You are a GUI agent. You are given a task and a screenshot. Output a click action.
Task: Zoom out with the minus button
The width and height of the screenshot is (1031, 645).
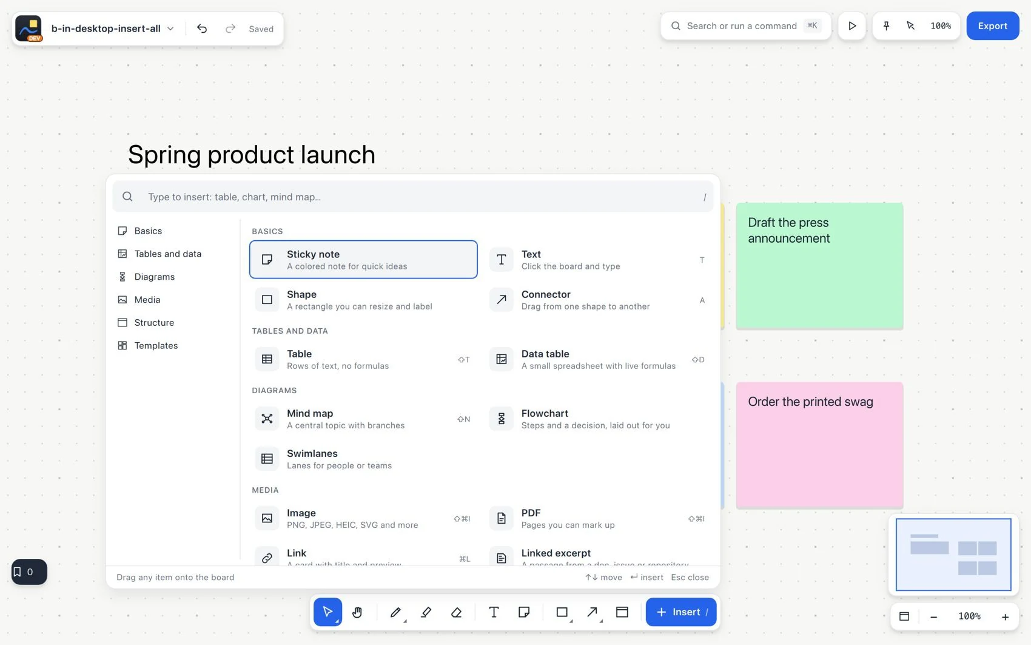click(x=934, y=616)
